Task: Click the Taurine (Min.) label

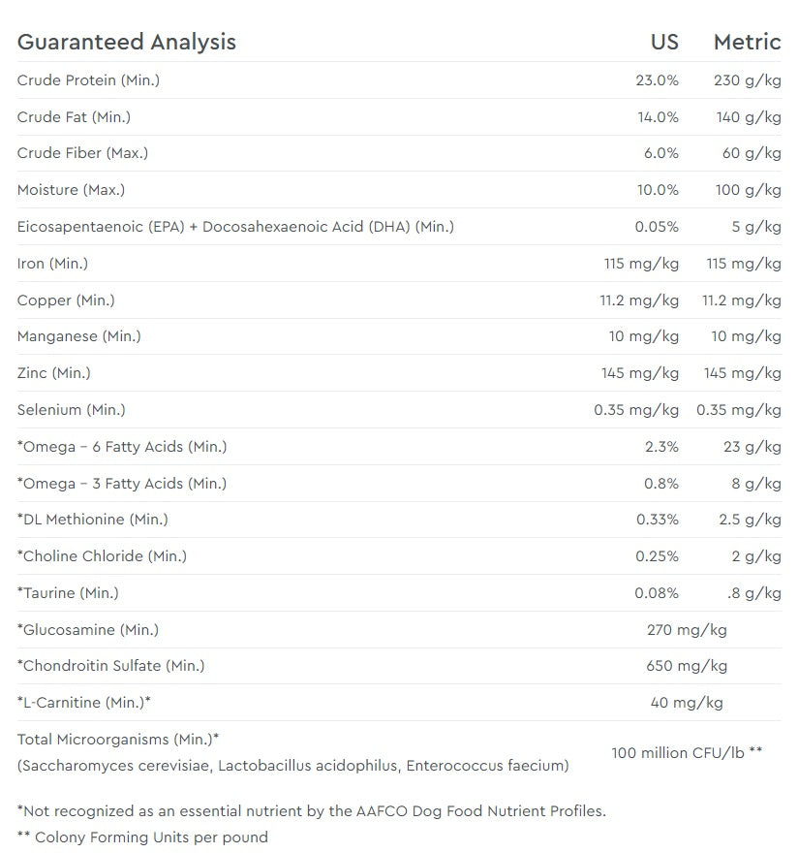Action: click(68, 593)
